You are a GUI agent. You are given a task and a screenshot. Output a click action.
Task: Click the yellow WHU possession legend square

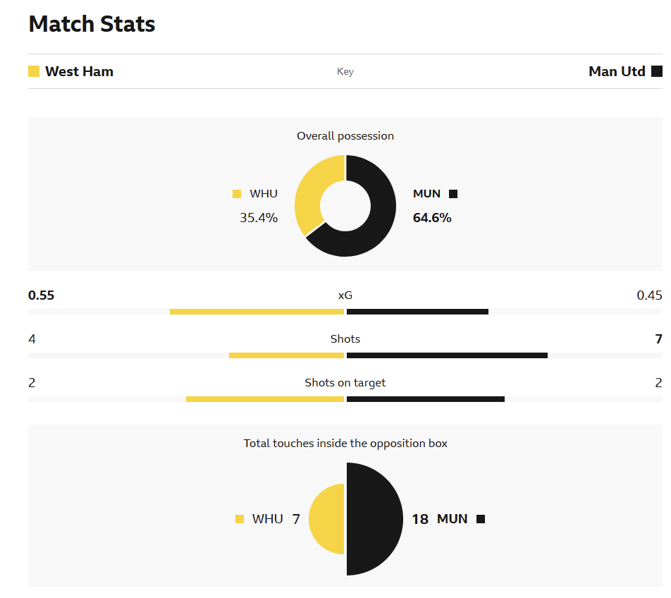(x=237, y=194)
